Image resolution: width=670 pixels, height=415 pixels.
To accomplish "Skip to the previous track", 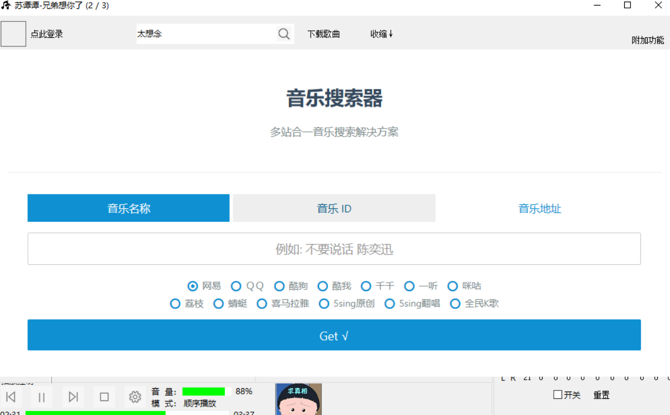I will tap(11, 397).
